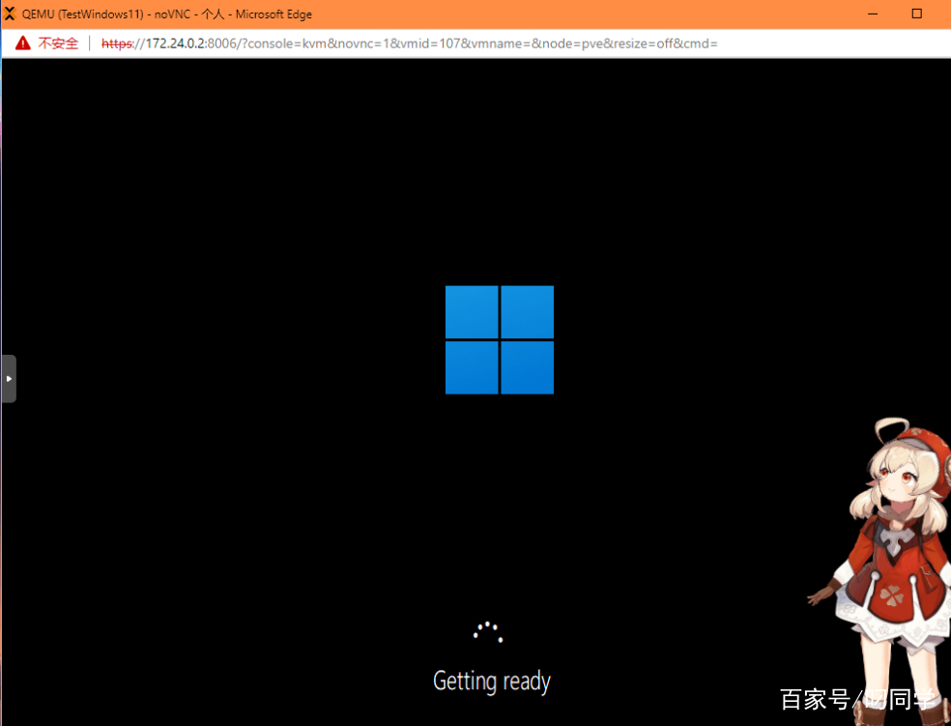Click the noVNC icon in the title bar
Viewport: 951px width, 726px height.
[x=9, y=14]
